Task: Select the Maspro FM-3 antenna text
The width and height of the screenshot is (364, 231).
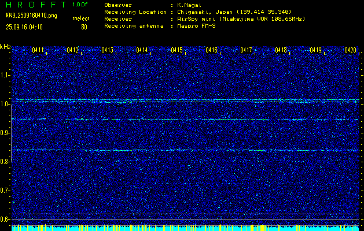Action: pos(196,26)
